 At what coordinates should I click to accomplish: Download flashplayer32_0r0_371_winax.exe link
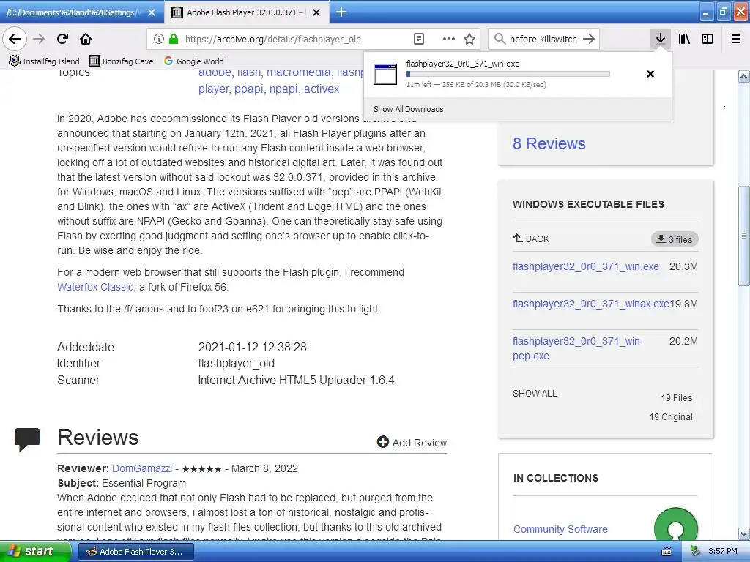[591, 304]
